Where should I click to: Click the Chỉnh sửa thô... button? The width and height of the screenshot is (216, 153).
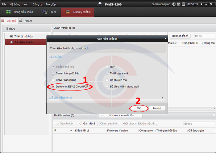pyautogui.click(x=110, y=123)
